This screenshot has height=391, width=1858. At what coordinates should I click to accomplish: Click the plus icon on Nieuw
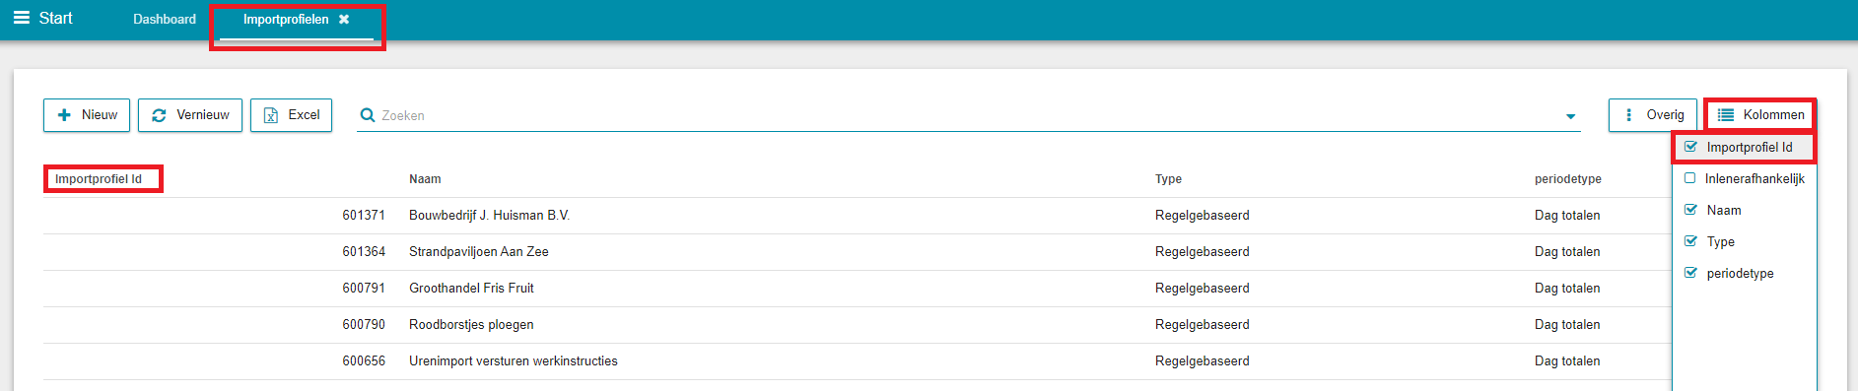[x=64, y=115]
